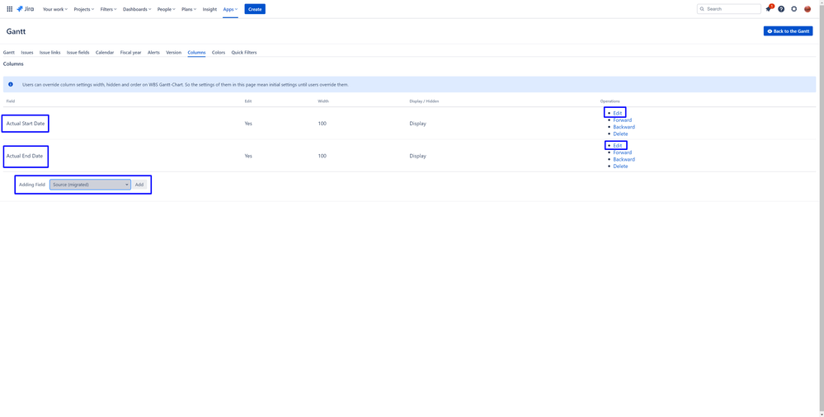
Task: Click Yes in Actual End Date row
Action: 248,156
